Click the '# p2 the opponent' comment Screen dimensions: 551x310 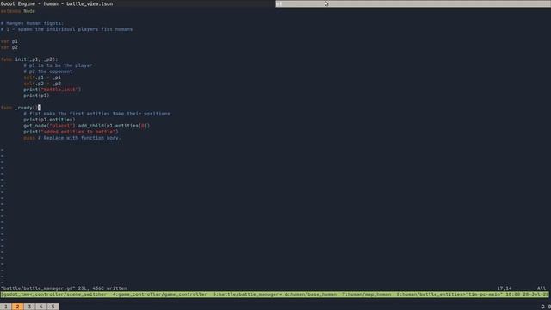tap(48, 71)
